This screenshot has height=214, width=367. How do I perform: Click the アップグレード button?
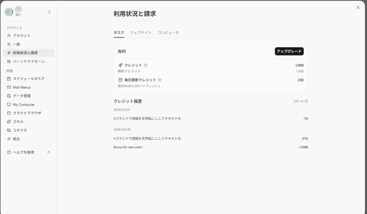coord(289,51)
